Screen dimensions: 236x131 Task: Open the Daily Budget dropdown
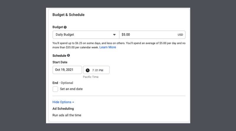86,35
